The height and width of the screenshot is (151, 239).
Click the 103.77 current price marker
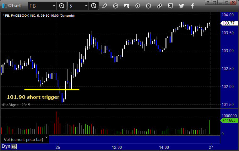(229, 23)
